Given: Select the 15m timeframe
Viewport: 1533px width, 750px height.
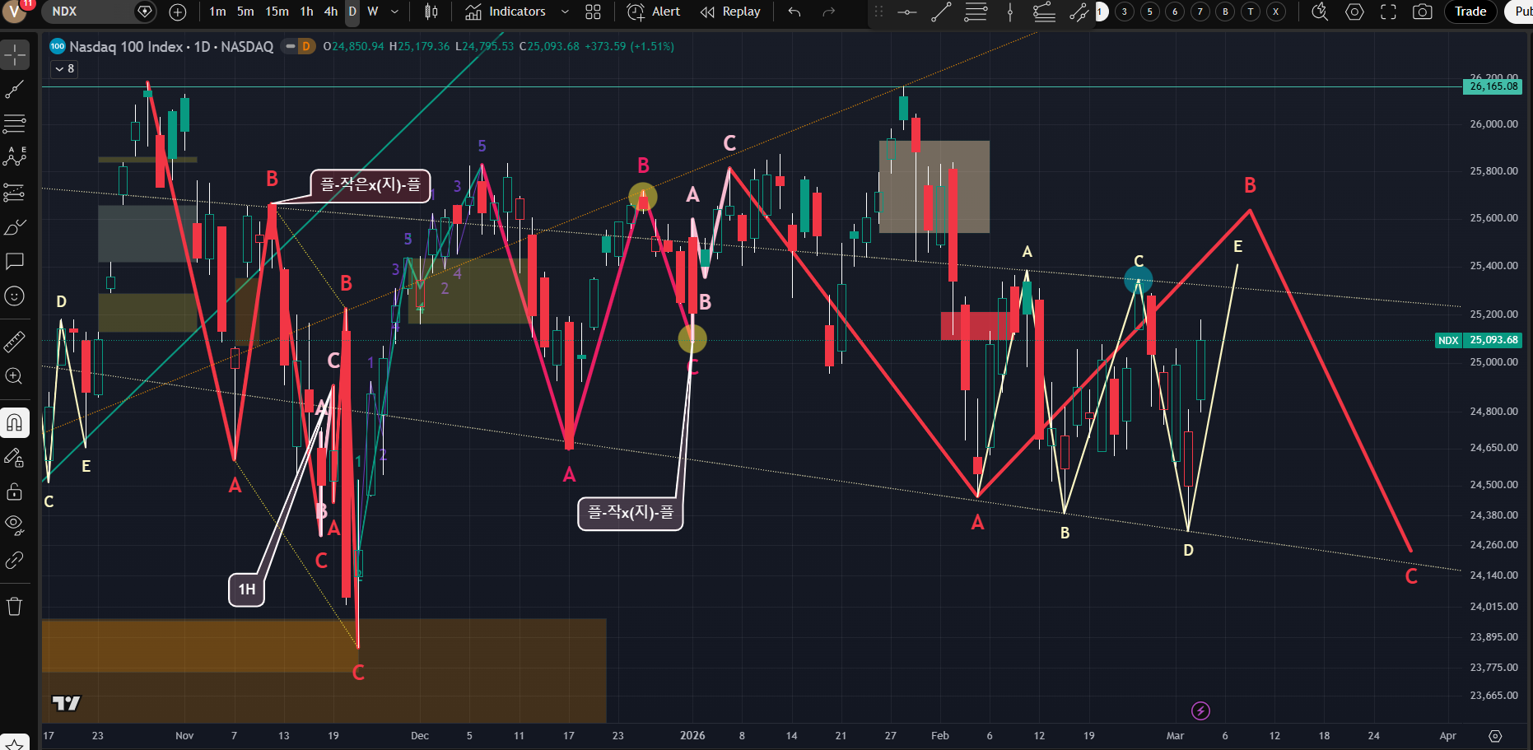Looking at the screenshot, I should 277,12.
